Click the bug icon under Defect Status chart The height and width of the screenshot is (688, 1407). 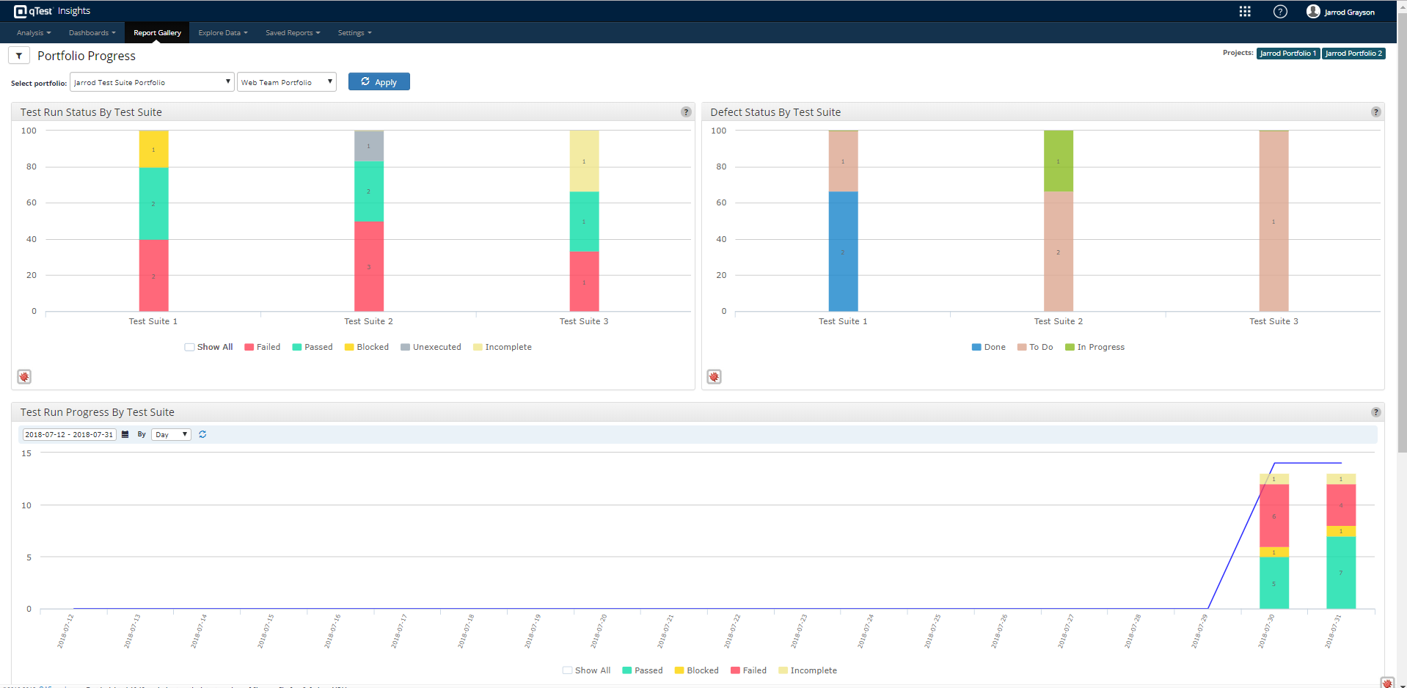click(x=714, y=377)
